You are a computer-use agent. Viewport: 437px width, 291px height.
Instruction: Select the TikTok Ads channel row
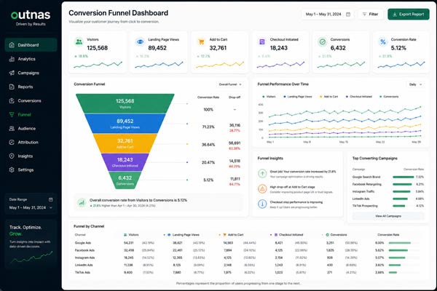coord(247,272)
